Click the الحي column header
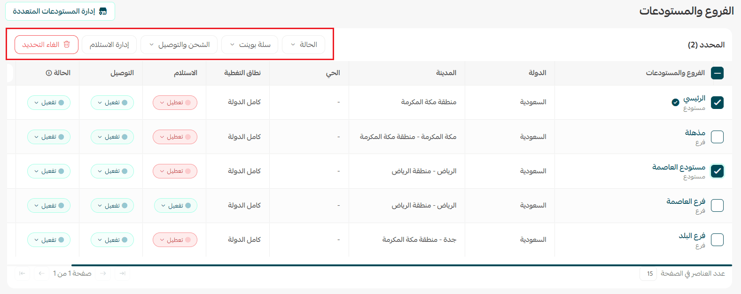 tap(333, 73)
